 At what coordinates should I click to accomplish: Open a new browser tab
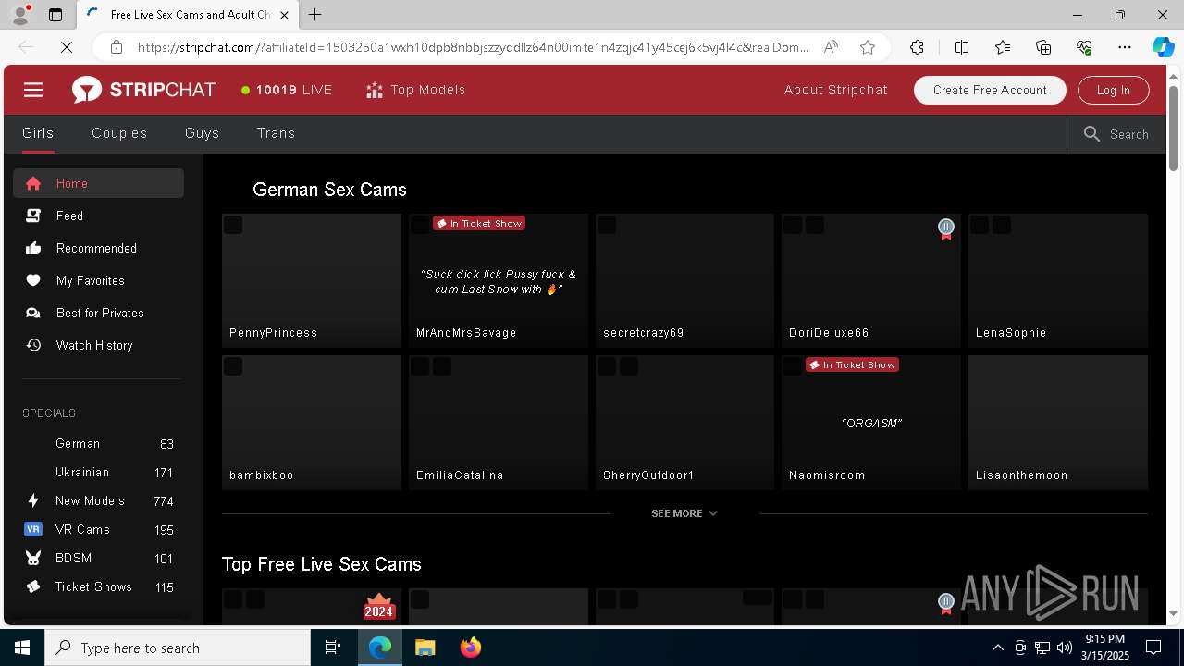(315, 15)
